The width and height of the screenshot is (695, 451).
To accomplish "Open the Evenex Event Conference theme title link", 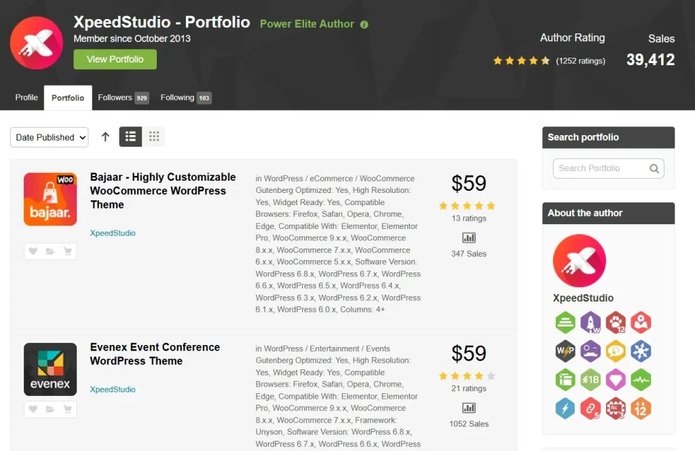I will click(x=155, y=354).
